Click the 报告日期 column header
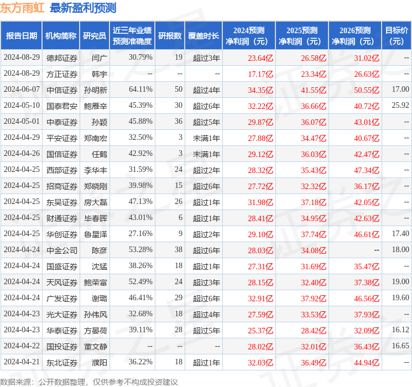Viewport: 412px width, 387px height. pyautogui.click(x=21, y=36)
